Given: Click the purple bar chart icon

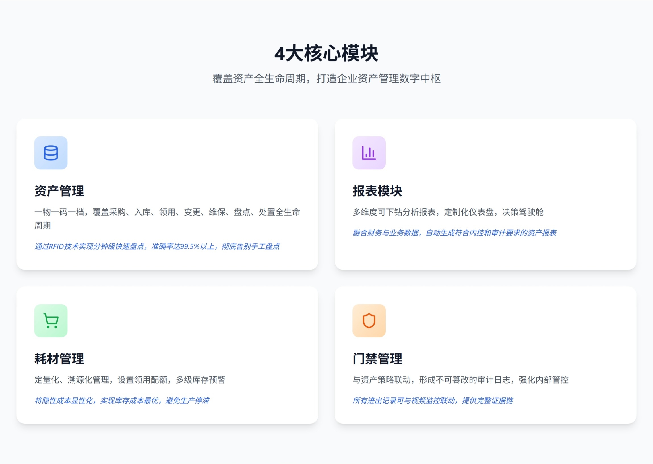Looking at the screenshot, I should (369, 153).
